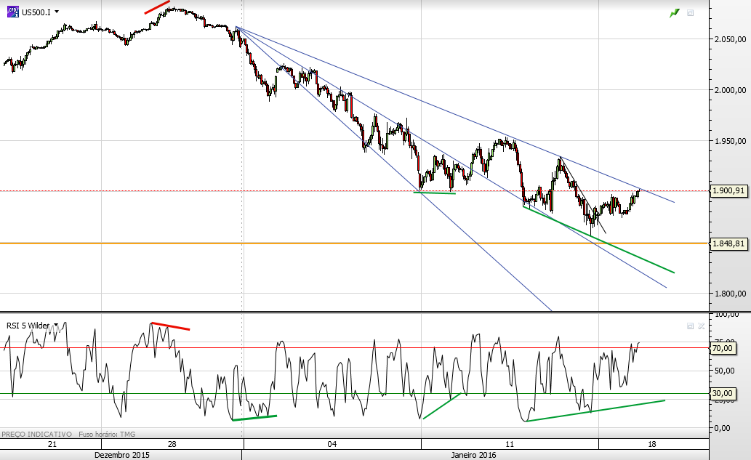The height and width of the screenshot is (460, 751).
Task: Open the RSI 5 Wilder dropdown arrow
Action: click(56, 325)
